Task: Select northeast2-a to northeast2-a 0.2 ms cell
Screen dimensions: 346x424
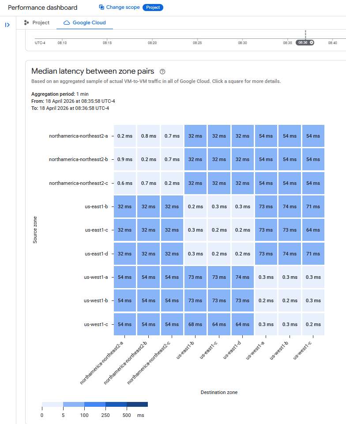Action: (125, 136)
